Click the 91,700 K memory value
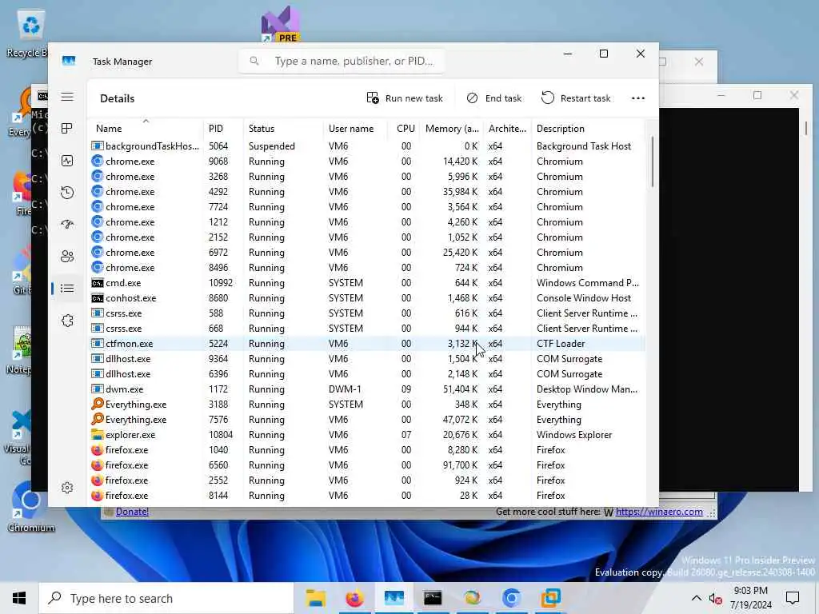The height and width of the screenshot is (614, 819). [460, 464]
